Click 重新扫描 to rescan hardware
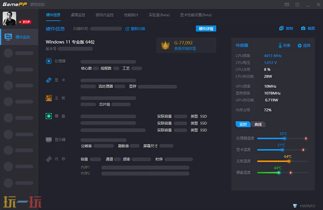This screenshot has height=210, width=323. (135, 29)
